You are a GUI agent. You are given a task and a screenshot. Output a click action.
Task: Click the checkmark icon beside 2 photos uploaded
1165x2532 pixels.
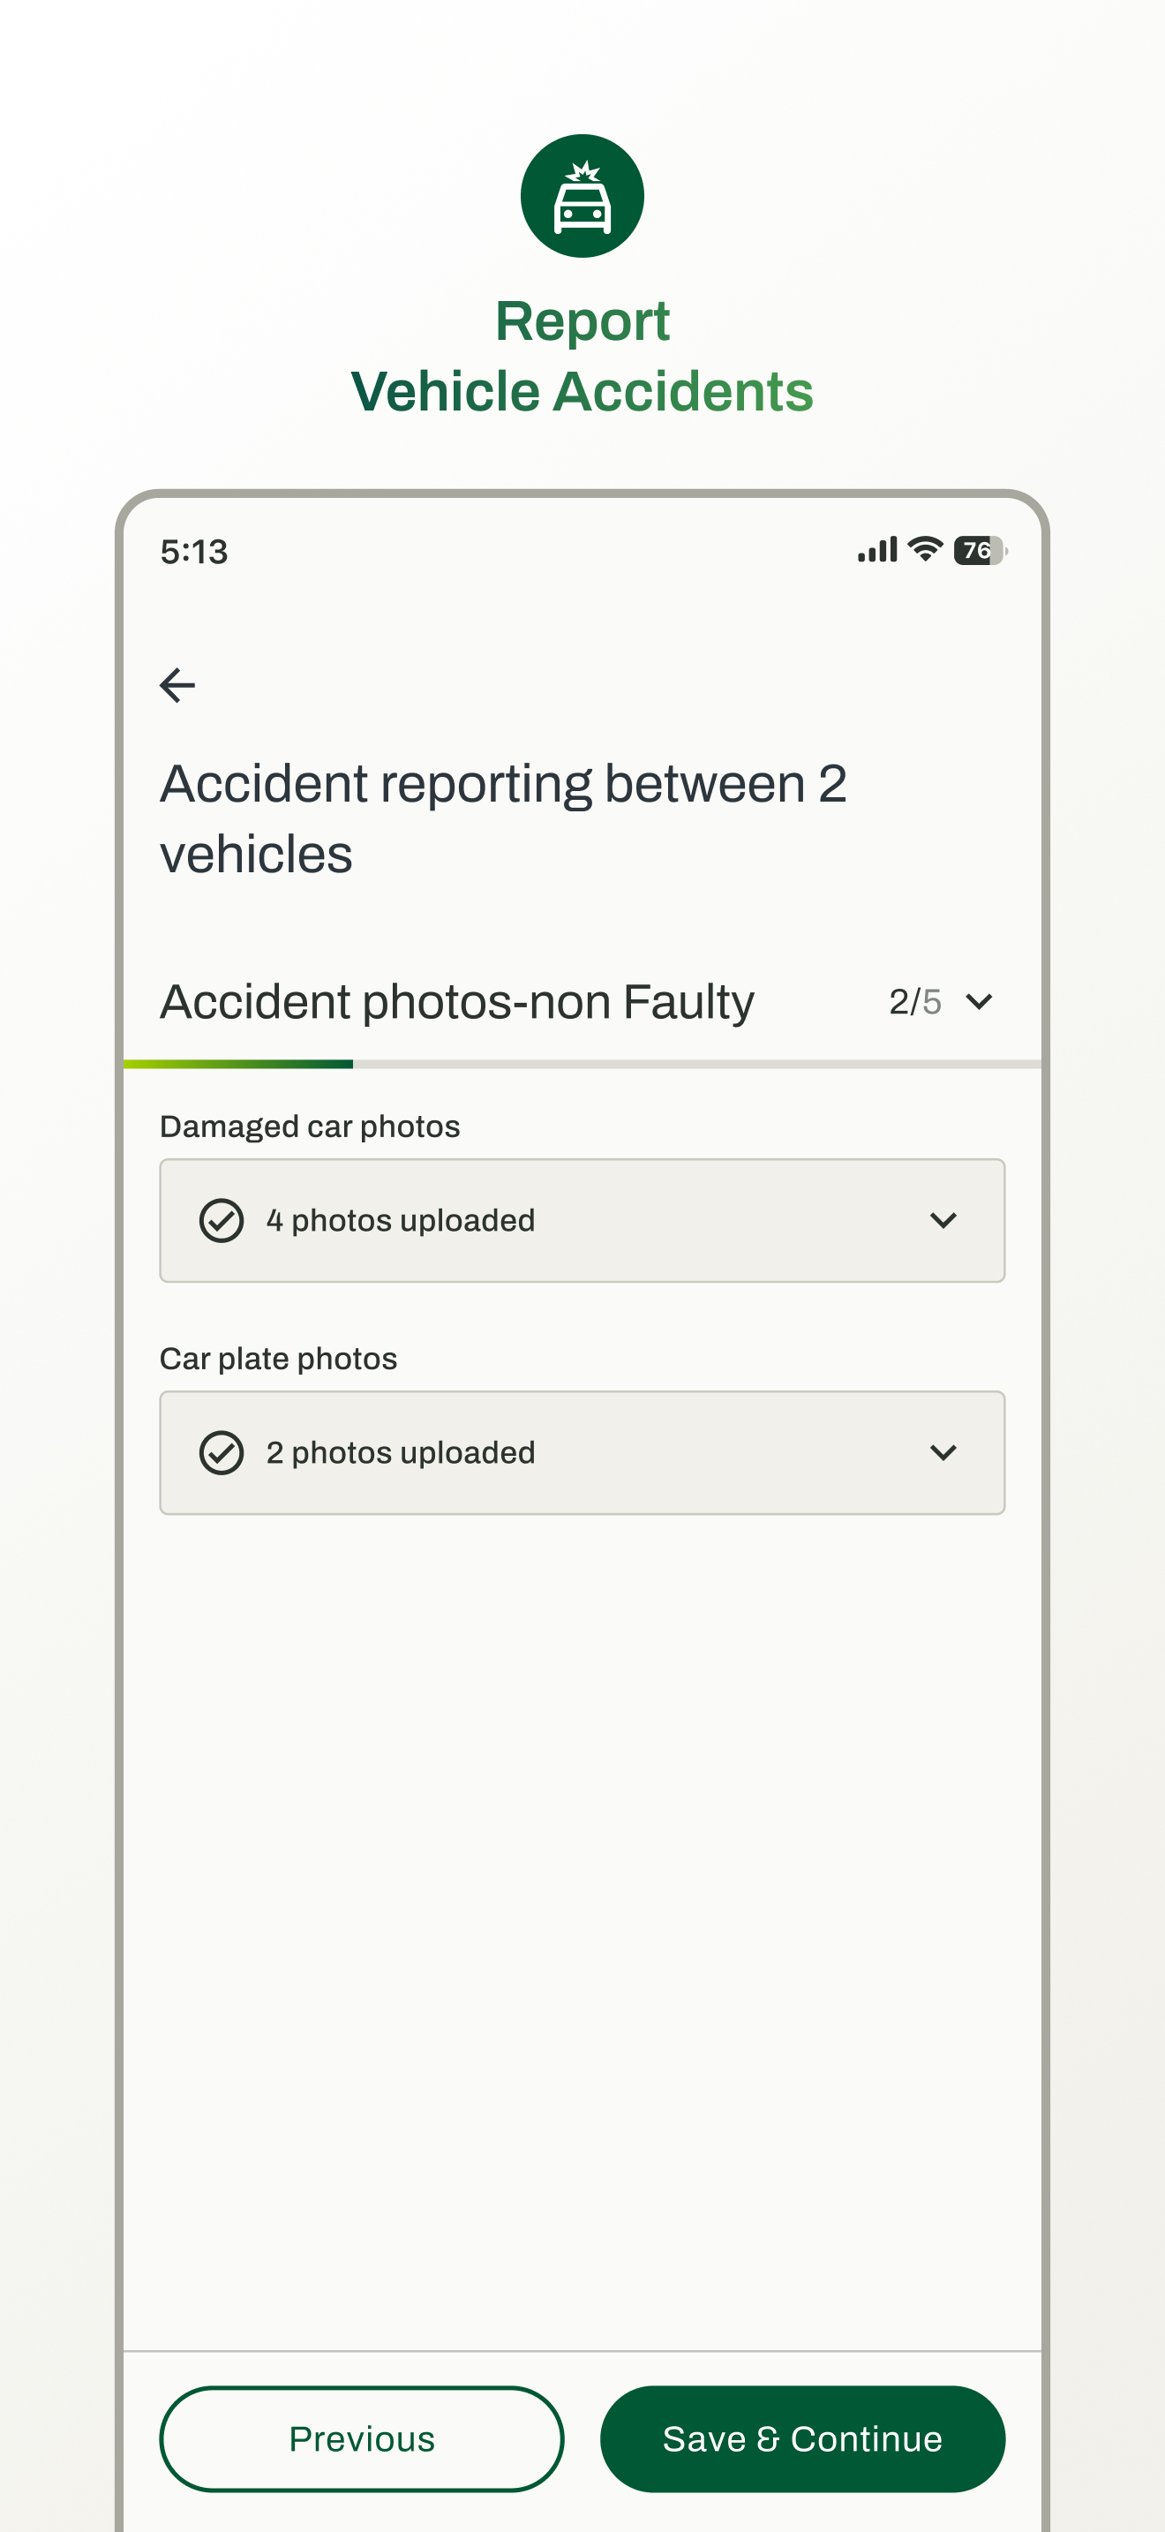pos(221,1453)
